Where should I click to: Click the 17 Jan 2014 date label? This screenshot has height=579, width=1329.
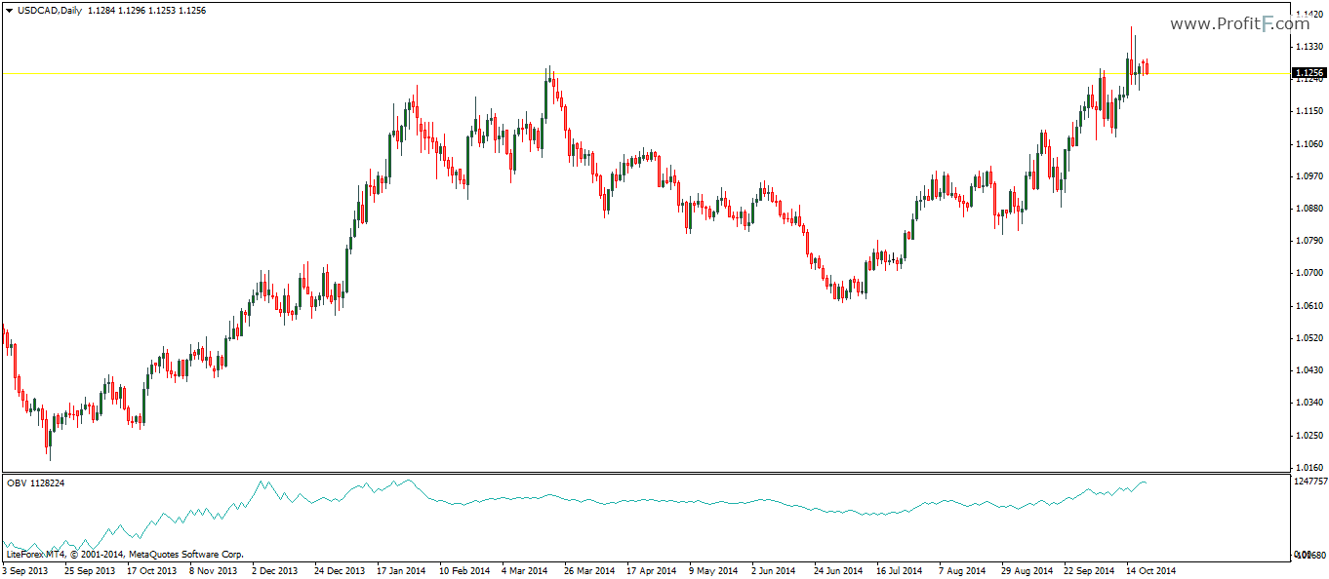coord(402,571)
